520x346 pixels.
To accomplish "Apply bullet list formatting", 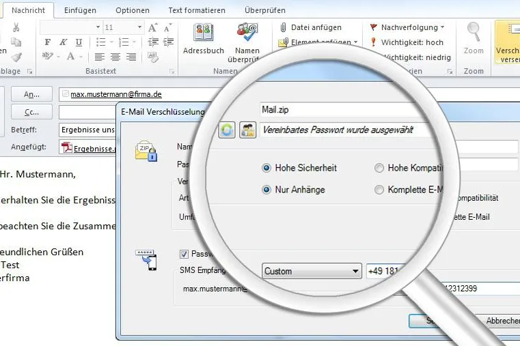I will 101,42.
